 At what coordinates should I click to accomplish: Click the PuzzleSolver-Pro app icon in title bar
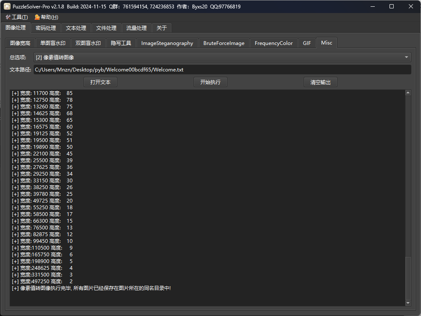pos(7,7)
